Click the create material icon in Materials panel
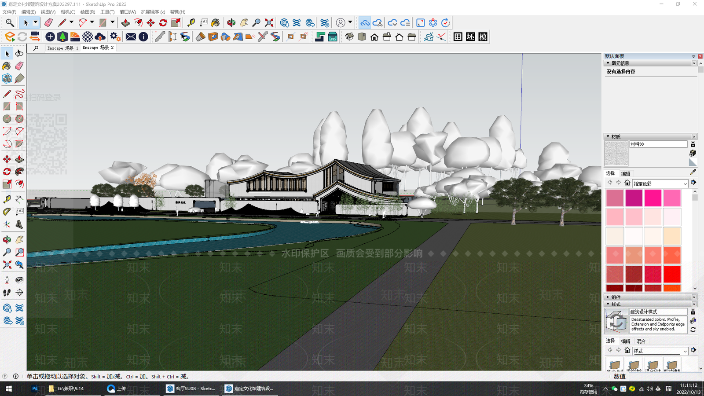The height and width of the screenshot is (396, 704). pos(693,153)
